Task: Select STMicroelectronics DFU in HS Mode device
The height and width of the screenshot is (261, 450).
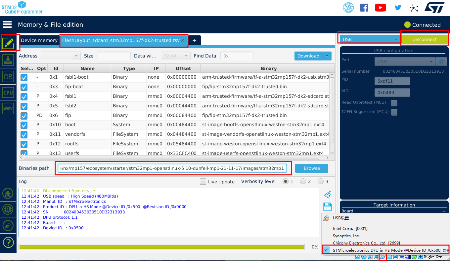Action: 386,250
